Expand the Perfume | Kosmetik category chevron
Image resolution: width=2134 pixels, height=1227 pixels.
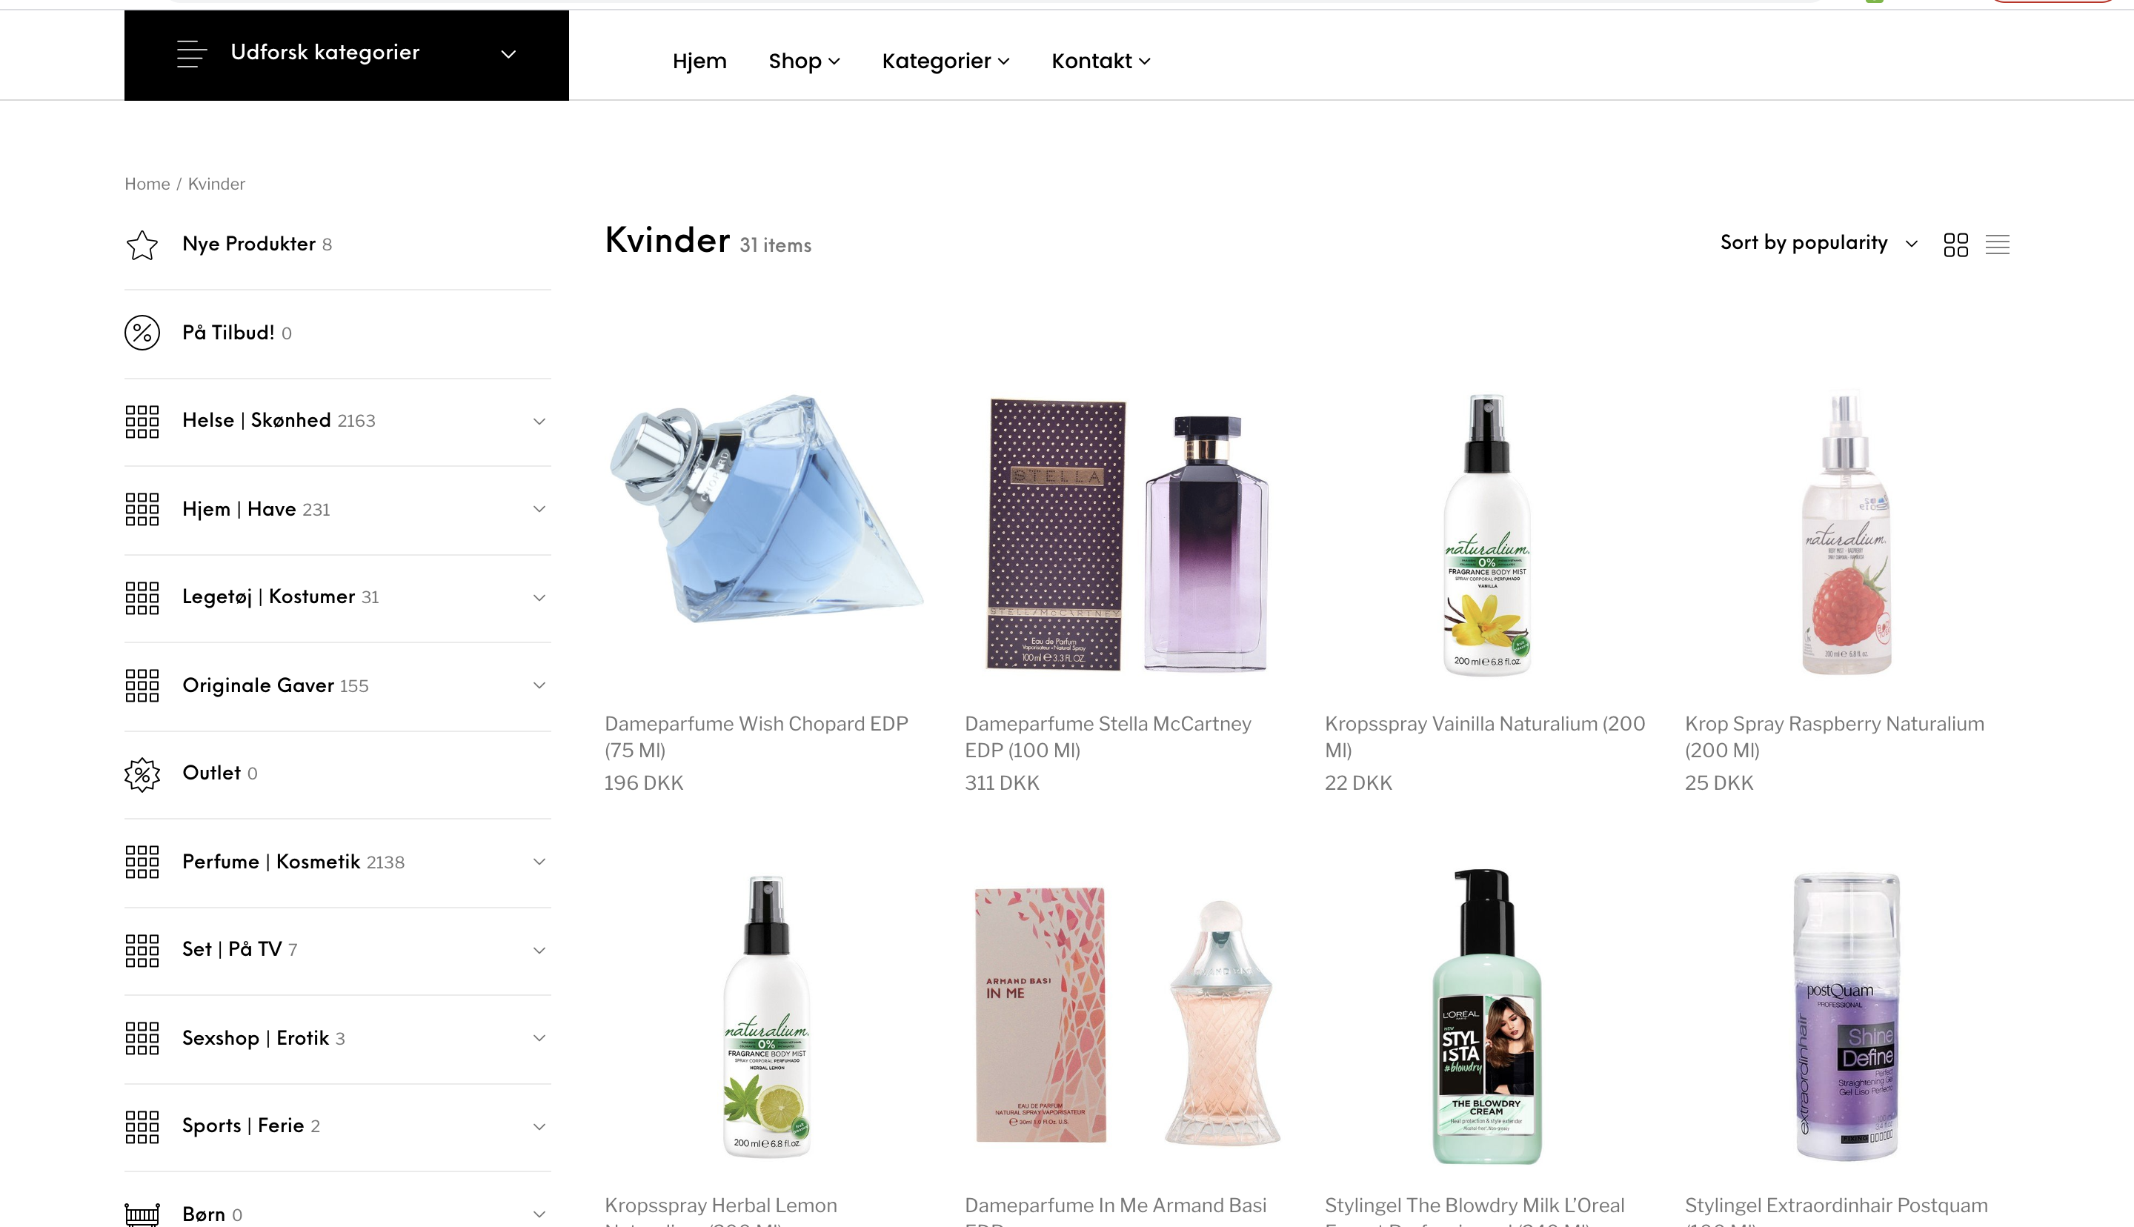click(x=539, y=861)
